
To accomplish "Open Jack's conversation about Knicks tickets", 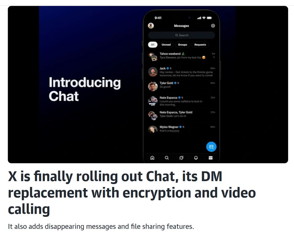I will [x=181, y=72].
